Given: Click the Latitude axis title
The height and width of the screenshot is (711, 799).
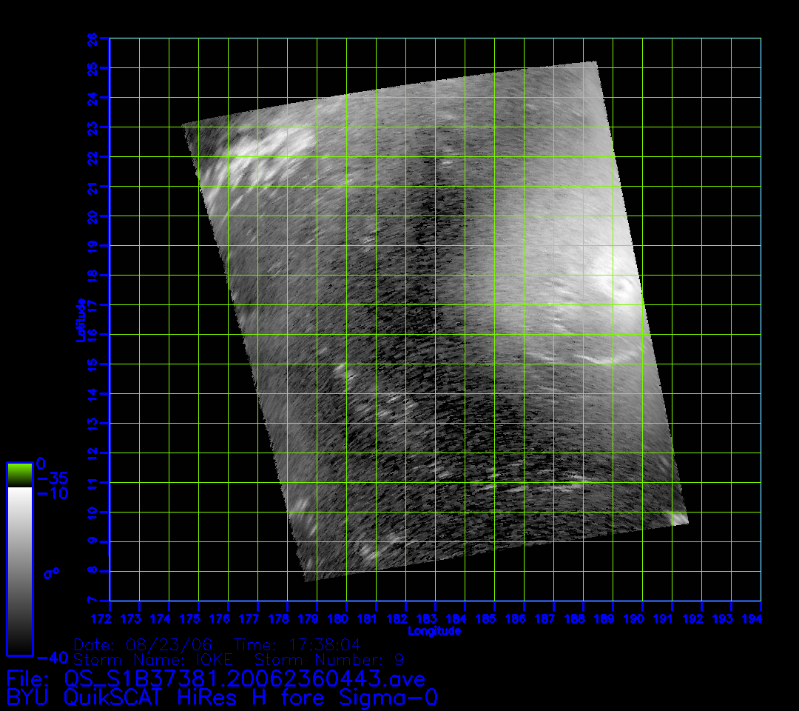Looking at the screenshot, I should click(x=80, y=319).
